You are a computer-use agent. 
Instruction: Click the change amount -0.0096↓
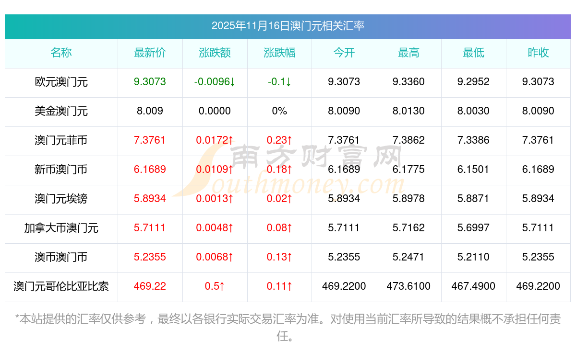(x=215, y=82)
